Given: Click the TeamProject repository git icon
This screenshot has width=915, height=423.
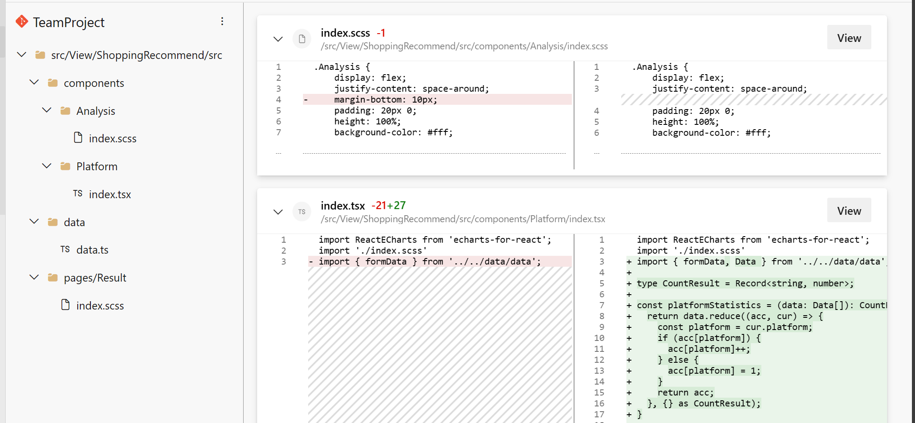Looking at the screenshot, I should [x=22, y=22].
